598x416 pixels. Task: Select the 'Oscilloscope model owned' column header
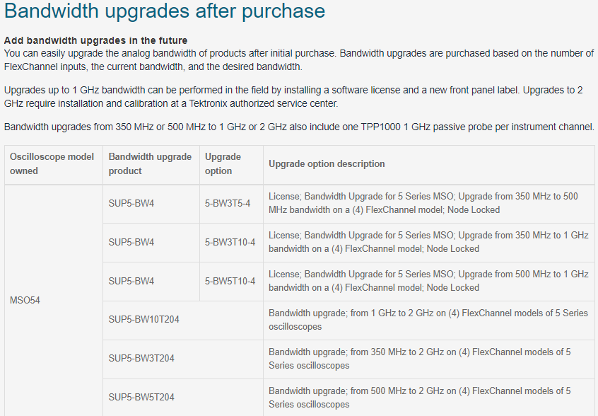pyautogui.click(x=54, y=163)
